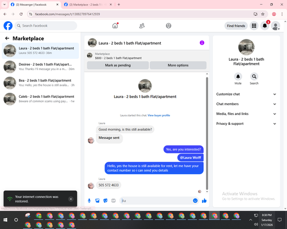Open View buyer profile link
287x229 pixels.
[x=159, y=115]
